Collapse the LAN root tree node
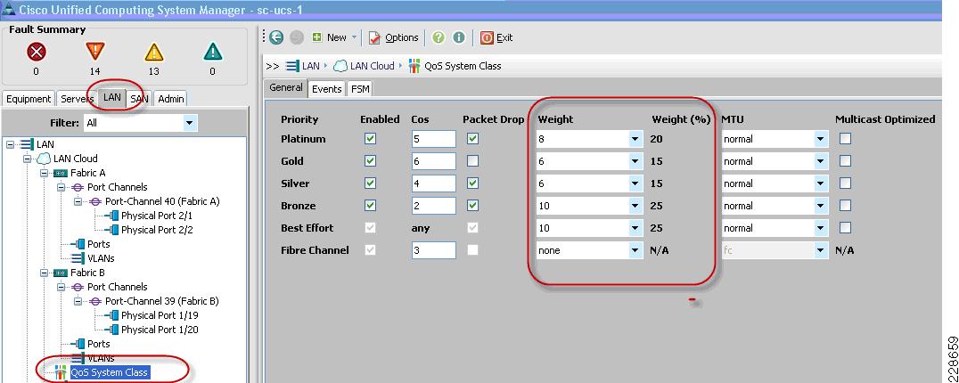959x383 pixels. point(11,145)
